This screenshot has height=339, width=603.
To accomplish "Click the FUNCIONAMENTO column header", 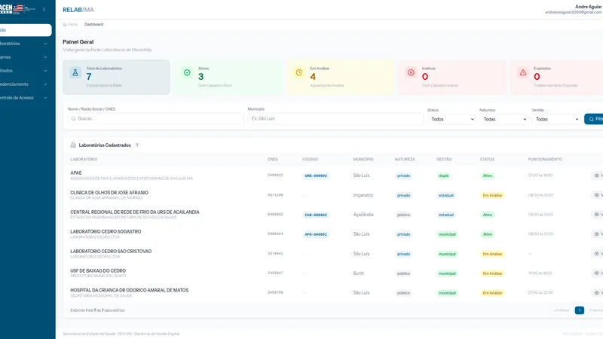I will pos(545,159).
